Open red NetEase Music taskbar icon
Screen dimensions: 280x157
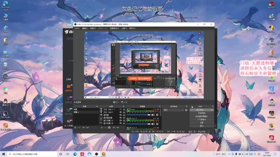click(x=82, y=154)
